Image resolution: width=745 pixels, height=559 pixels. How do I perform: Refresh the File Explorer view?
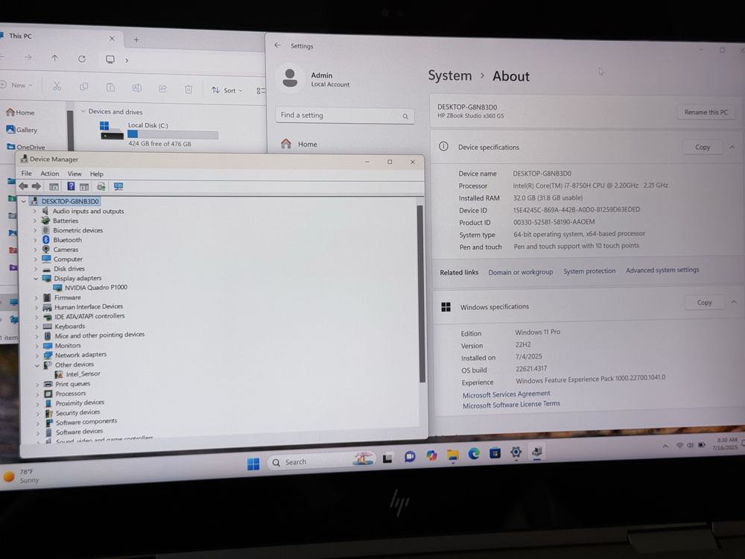click(82, 59)
